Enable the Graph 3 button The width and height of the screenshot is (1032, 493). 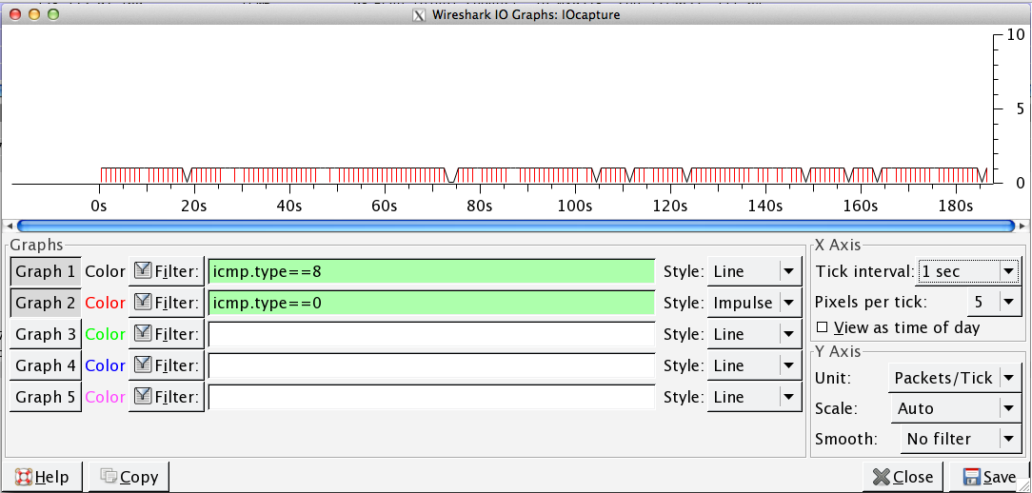pyautogui.click(x=46, y=334)
